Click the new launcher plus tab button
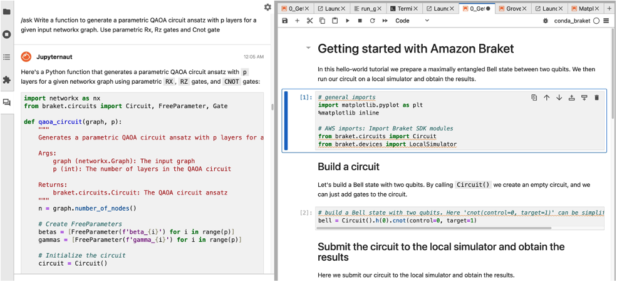The width and height of the screenshot is (617, 282). (609, 8)
